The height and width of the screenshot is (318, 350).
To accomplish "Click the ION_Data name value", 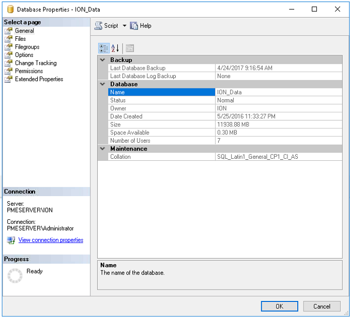I will [229, 92].
